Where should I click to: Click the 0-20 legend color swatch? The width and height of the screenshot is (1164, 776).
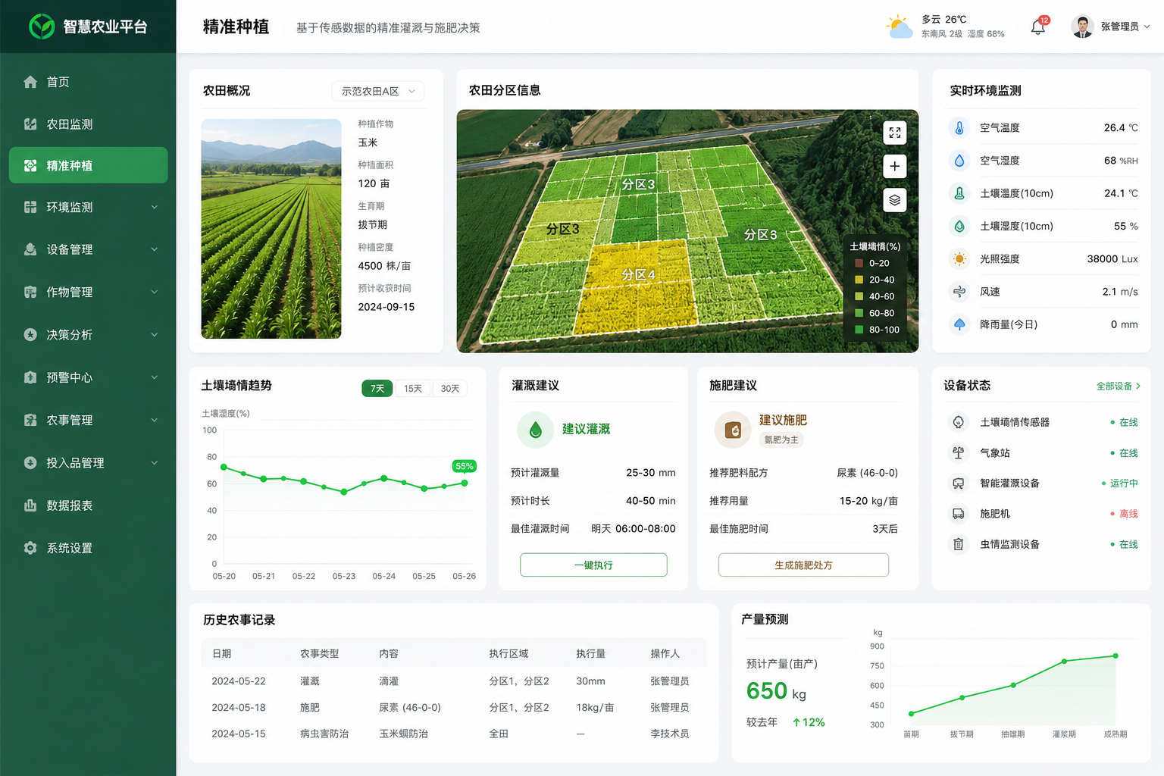(x=859, y=263)
